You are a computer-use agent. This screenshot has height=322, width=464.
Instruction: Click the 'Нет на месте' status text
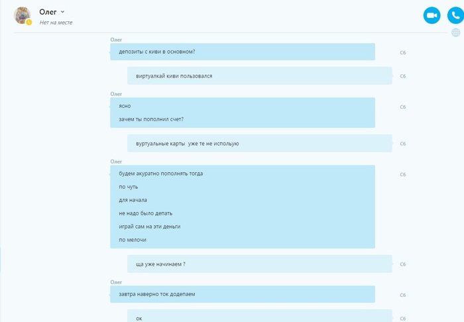click(56, 23)
